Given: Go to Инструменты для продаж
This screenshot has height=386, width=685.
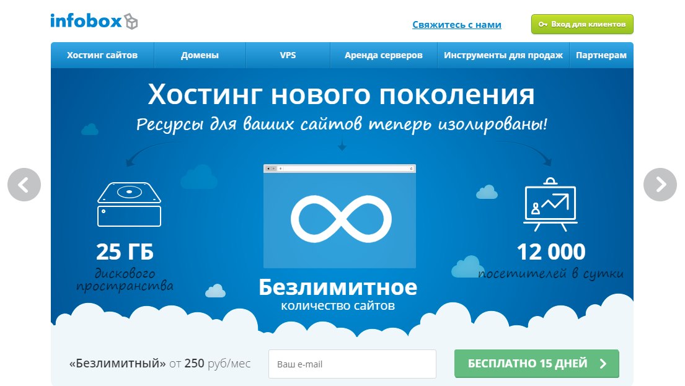Looking at the screenshot, I should pos(503,55).
